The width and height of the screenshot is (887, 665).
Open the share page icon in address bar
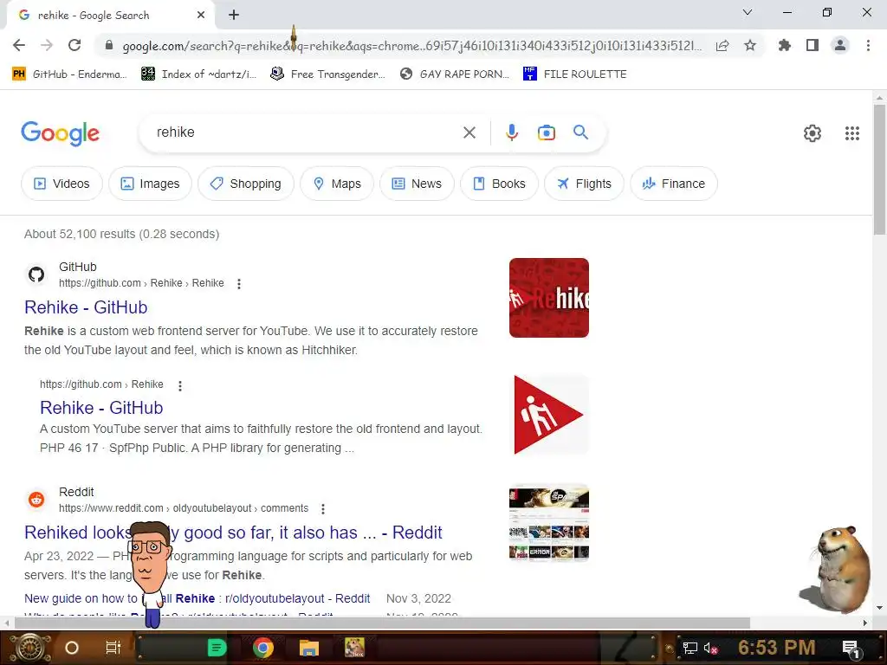click(x=722, y=46)
